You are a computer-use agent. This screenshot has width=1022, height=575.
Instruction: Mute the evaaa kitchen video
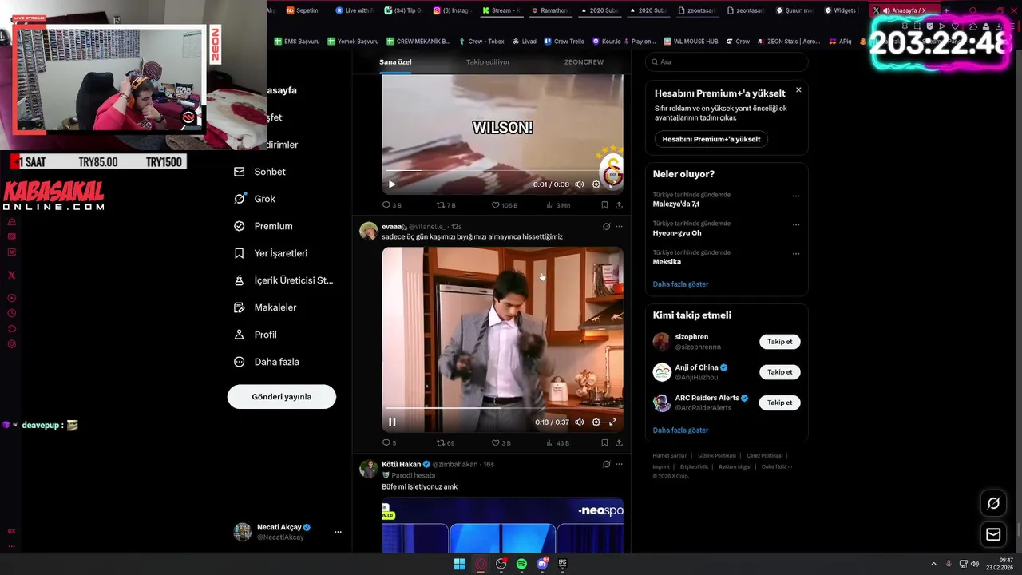[x=580, y=422]
